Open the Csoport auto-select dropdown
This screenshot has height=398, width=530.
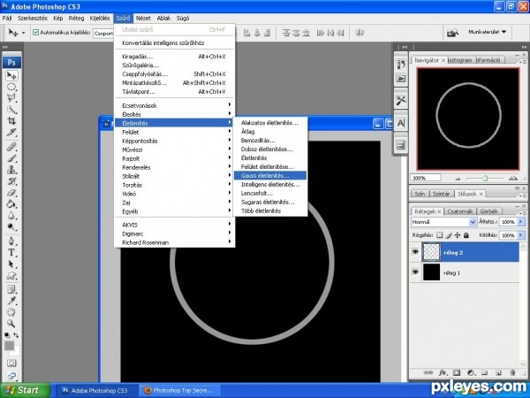103,34
